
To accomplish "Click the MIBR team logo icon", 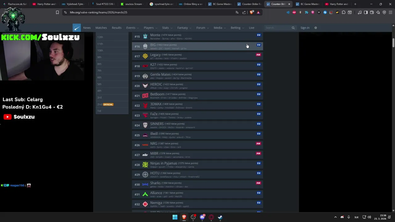I will pyautogui.click(x=145, y=155).
